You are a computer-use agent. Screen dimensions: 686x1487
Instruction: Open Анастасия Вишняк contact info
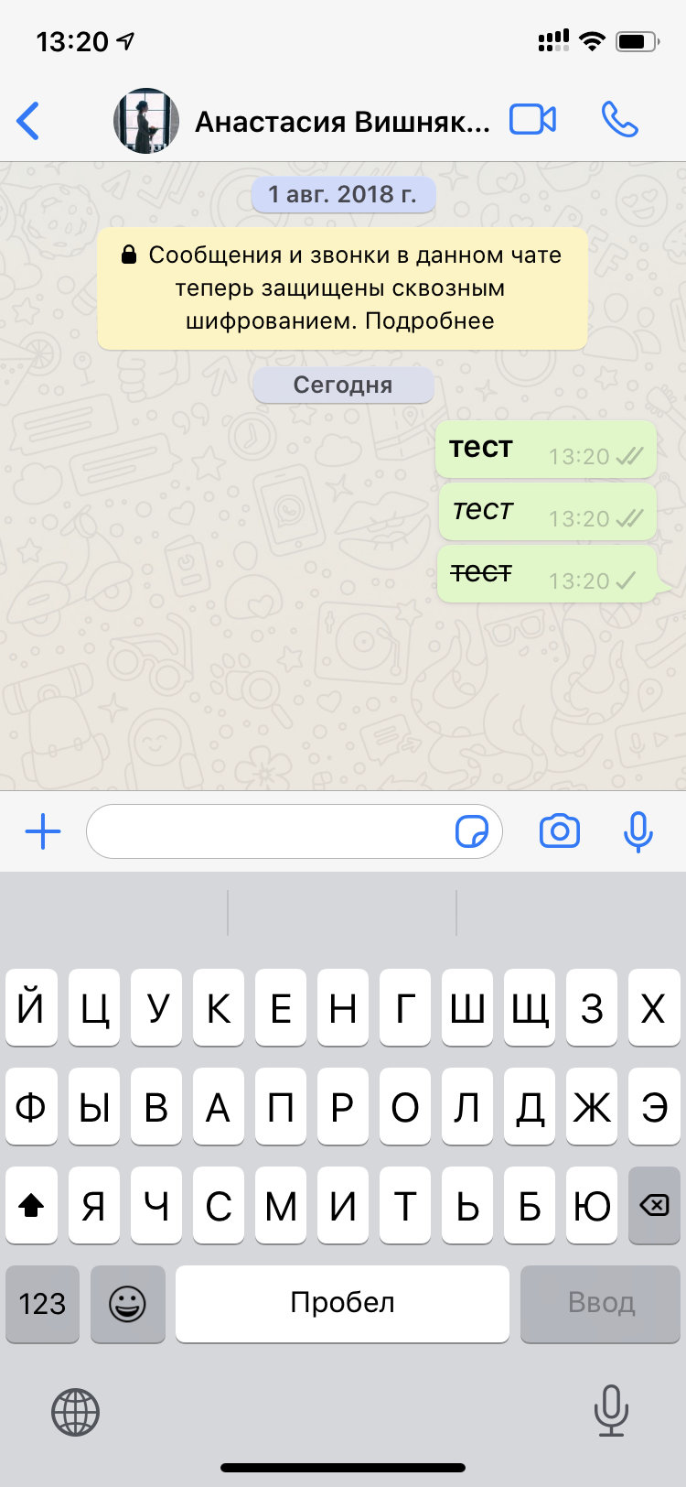(342, 121)
